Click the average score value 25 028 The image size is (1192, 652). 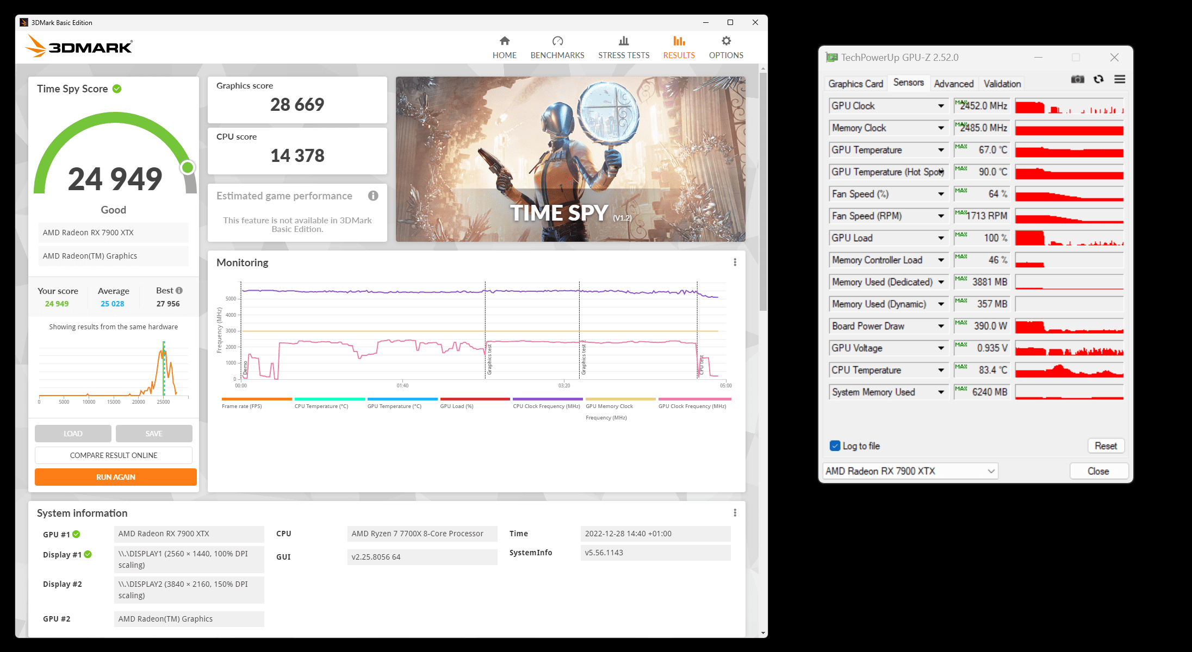(x=113, y=304)
